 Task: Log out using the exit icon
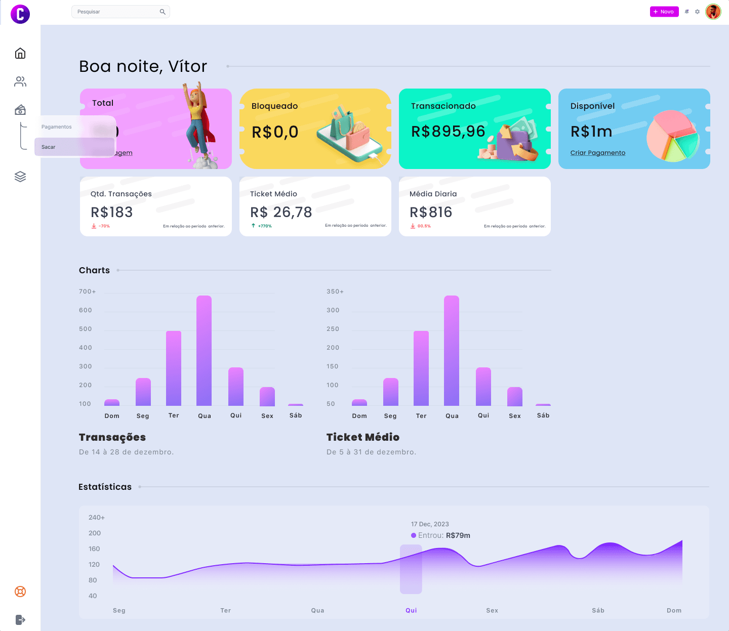pos(20,620)
